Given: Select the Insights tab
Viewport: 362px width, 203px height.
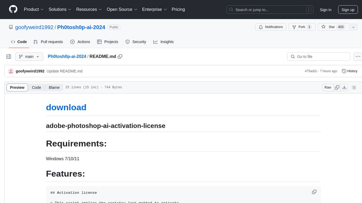Looking at the screenshot, I should pyautogui.click(x=163, y=42).
